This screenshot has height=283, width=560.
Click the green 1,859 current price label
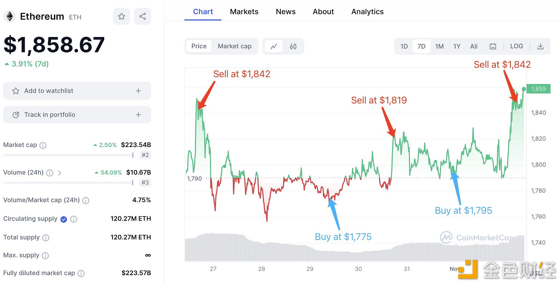(x=538, y=89)
